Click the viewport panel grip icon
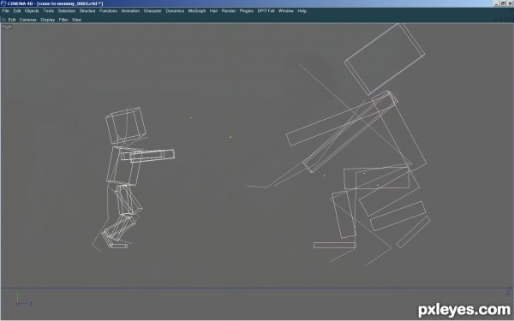Viewport: 514px width, 321px height. pos(3,20)
